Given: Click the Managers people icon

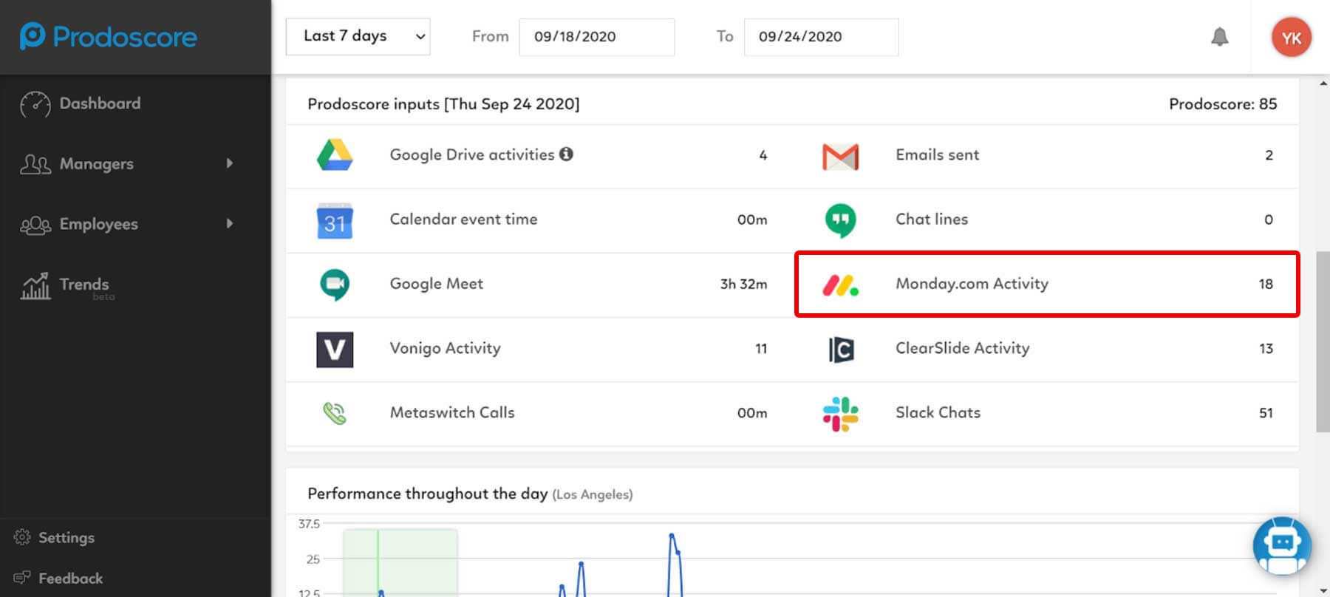Looking at the screenshot, I should click(35, 164).
